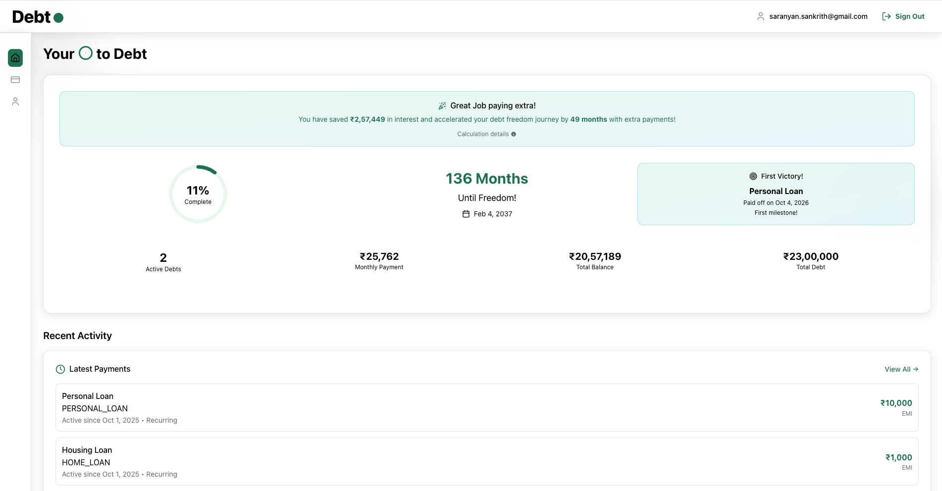The height and width of the screenshot is (491, 942).
Task: Click the saranyan.sankrith@gmail.com account email
Action: point(818,16)
